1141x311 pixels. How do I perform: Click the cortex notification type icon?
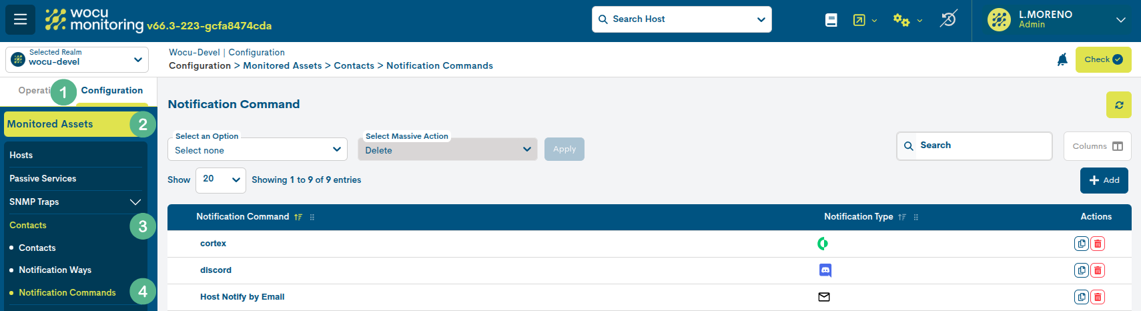pos(823,244)
